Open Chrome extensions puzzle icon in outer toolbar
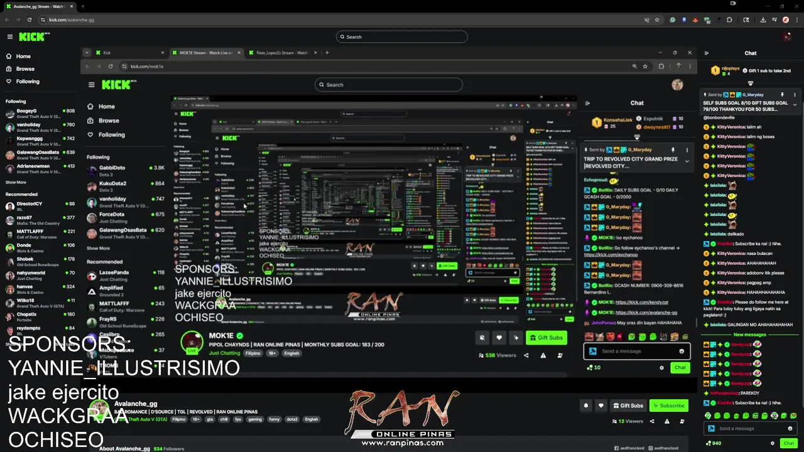Viewport: 804px width, 452px height. (x=729, y=19)
